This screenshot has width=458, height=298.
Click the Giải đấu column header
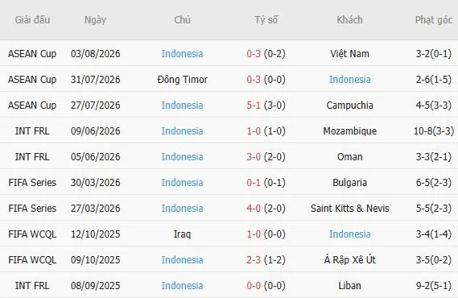pyautogui.click(x=32, y=20)
